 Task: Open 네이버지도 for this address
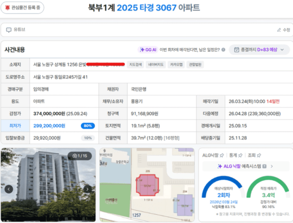(157, 65)
